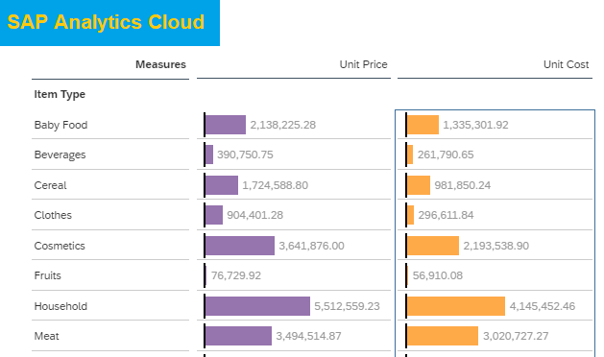Select the Baby Food row label
The width and height of the screenshot is (604, 357).
[x=60, y=125]
